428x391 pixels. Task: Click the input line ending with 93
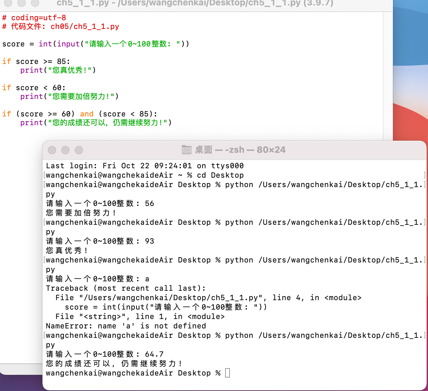pyautogui.click(x=100, y=241)
